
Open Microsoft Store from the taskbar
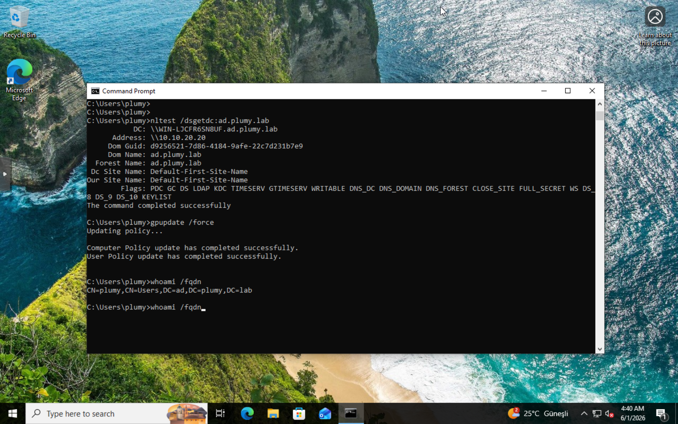tap(299, 413)
